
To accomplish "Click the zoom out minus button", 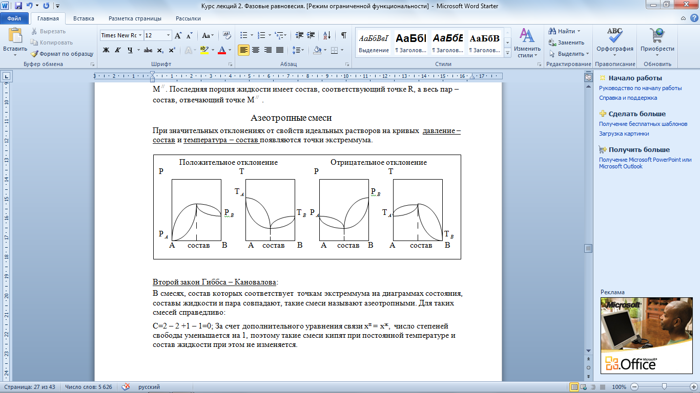I will pos(634,387).
